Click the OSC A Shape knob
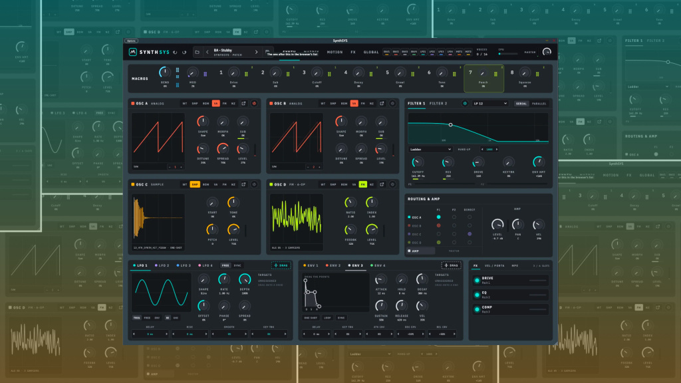 [202, 122]
